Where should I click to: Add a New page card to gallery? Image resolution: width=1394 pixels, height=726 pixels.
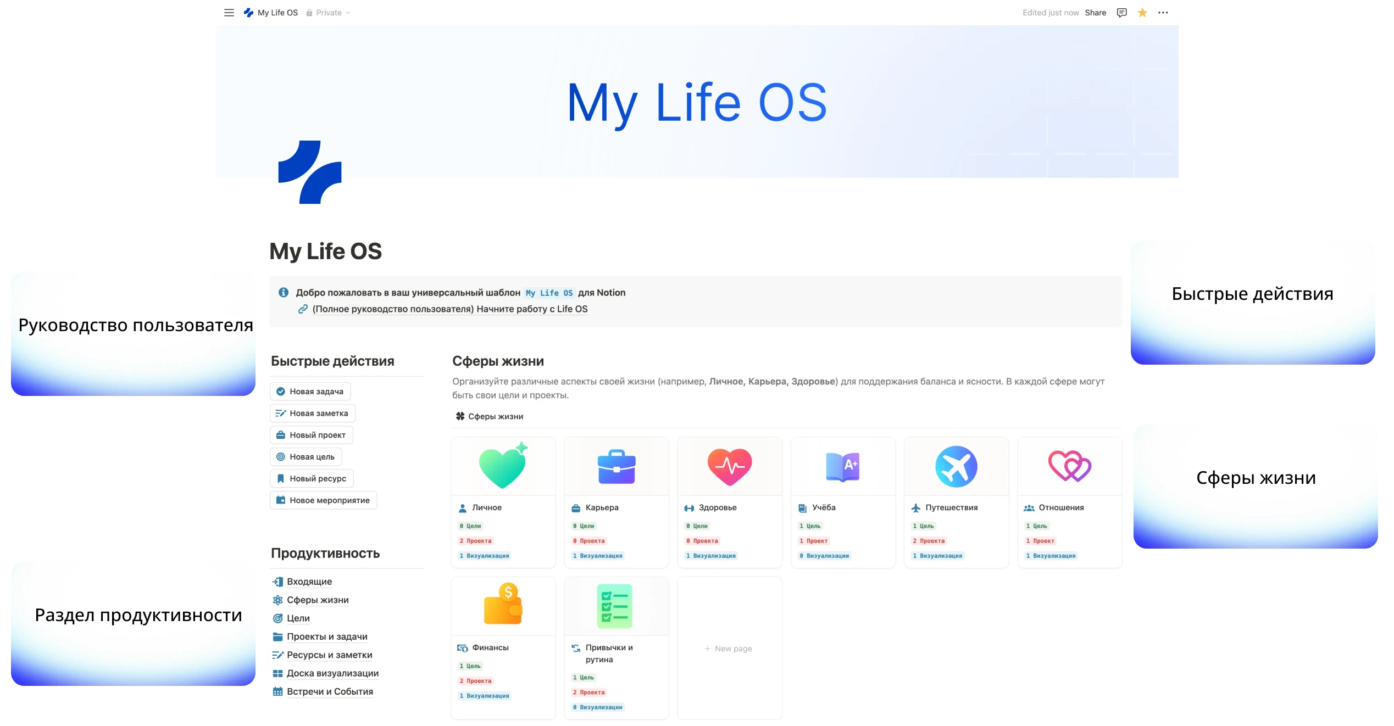(729, 649)
